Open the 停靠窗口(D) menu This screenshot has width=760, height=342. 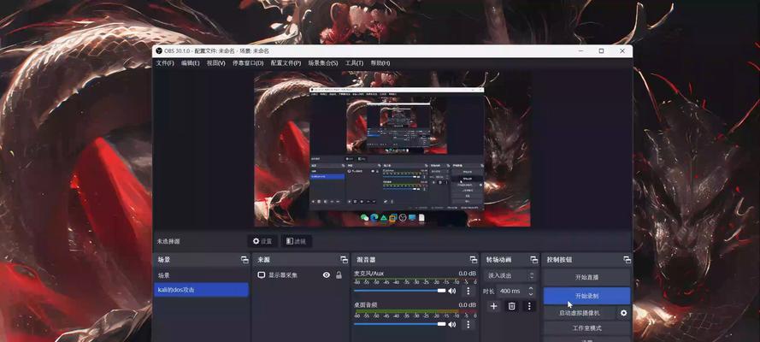tap(248, 63)
